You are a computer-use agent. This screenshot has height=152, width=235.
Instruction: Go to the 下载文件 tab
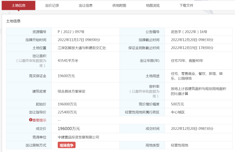point(186,5)
